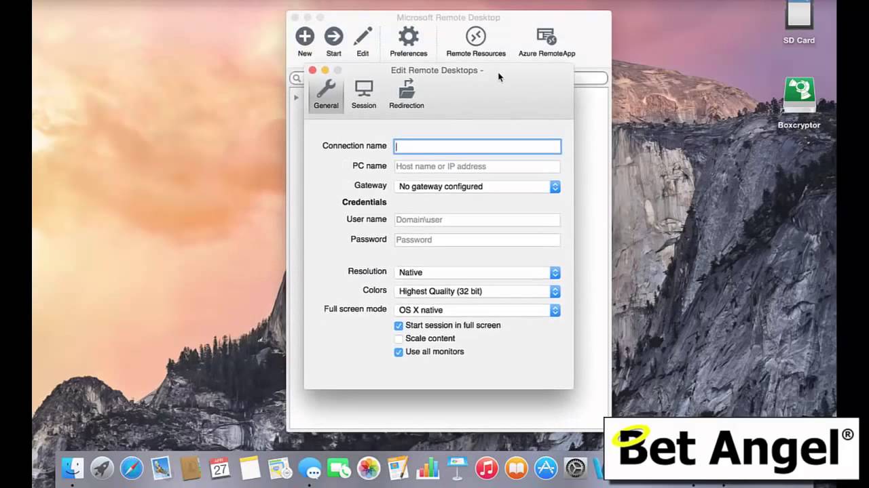
Task: Switch to the General tab
Action: [326, 94]
